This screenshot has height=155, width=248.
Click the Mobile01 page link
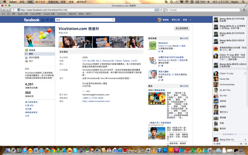[163, 43]
